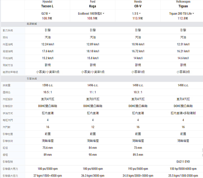
Task: Click the 排氣量 row label
Action: coord(6,85)
